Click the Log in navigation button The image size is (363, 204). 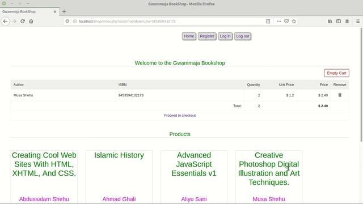[x=225, y=36]
